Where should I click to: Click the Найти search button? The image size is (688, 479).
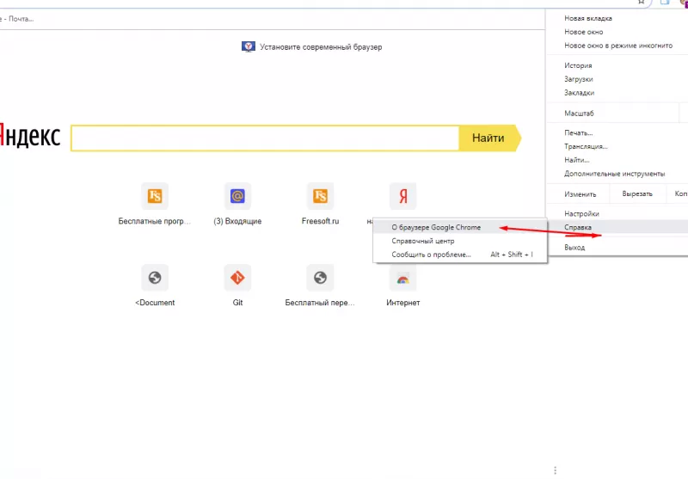point(488,138)
